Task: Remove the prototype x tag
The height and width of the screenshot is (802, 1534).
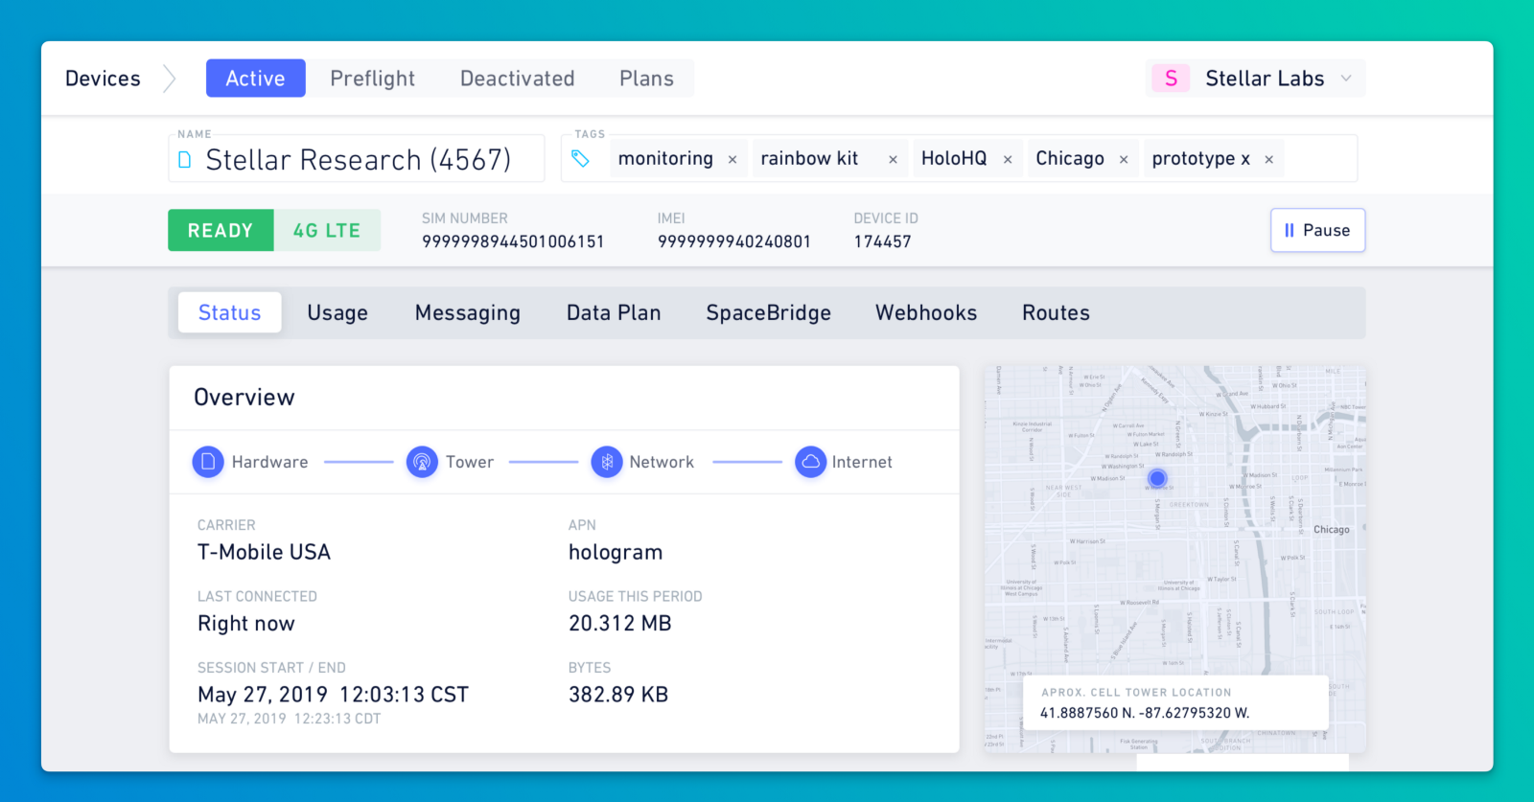Action: point(1268,159)
